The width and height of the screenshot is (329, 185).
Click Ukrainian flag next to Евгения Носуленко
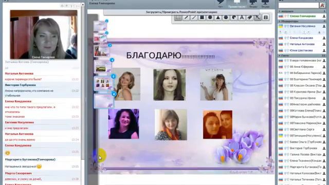tap(281, 26)
